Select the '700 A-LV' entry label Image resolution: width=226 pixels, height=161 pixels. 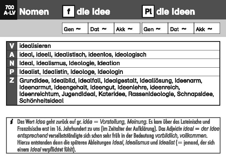tap(9, 10)
